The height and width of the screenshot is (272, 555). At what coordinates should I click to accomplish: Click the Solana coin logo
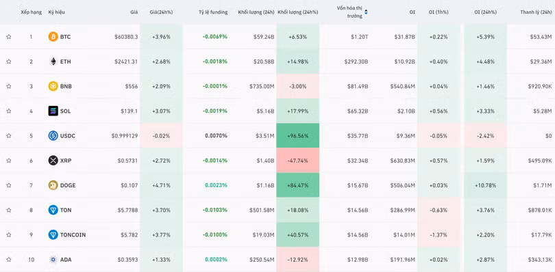click(x=53, y=111)
